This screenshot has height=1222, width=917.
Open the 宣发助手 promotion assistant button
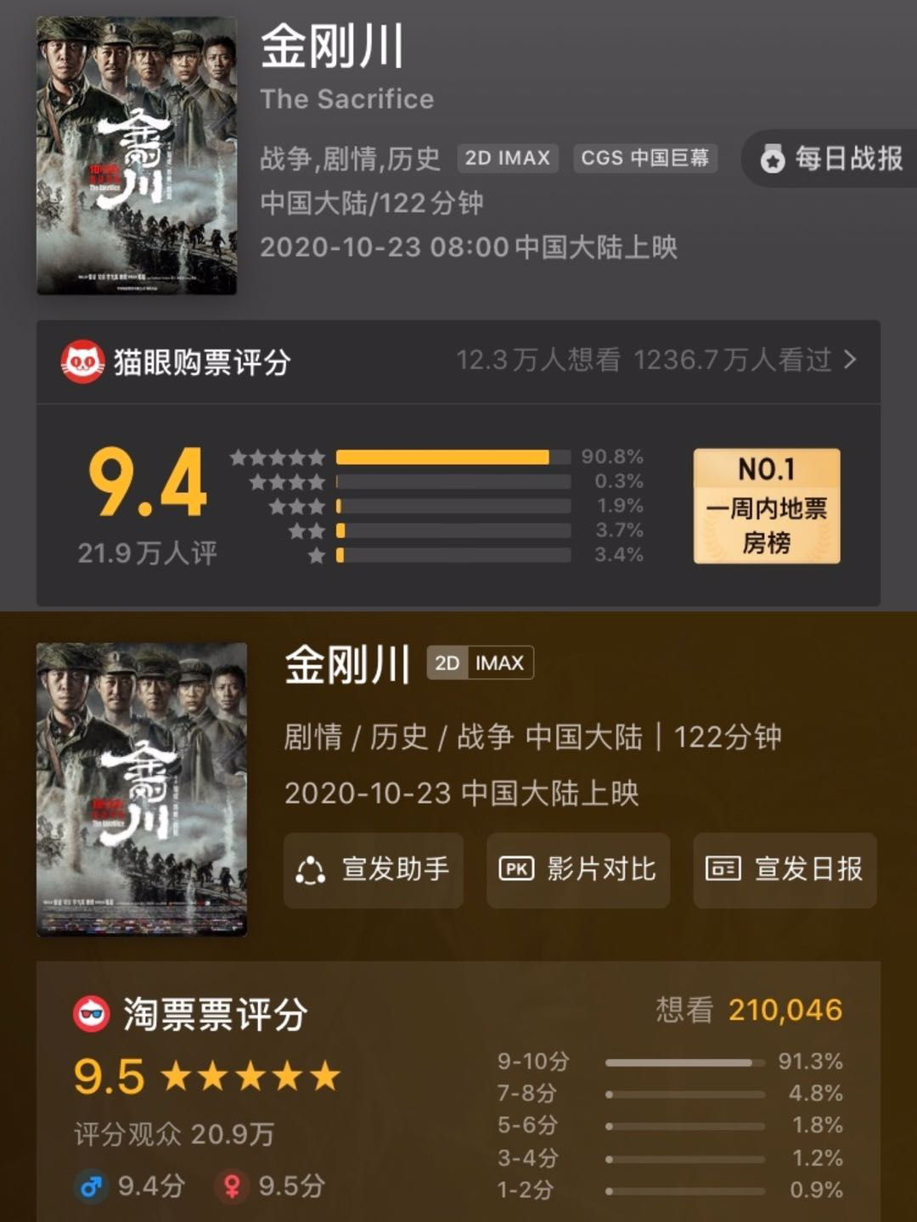tap(374, 870)
